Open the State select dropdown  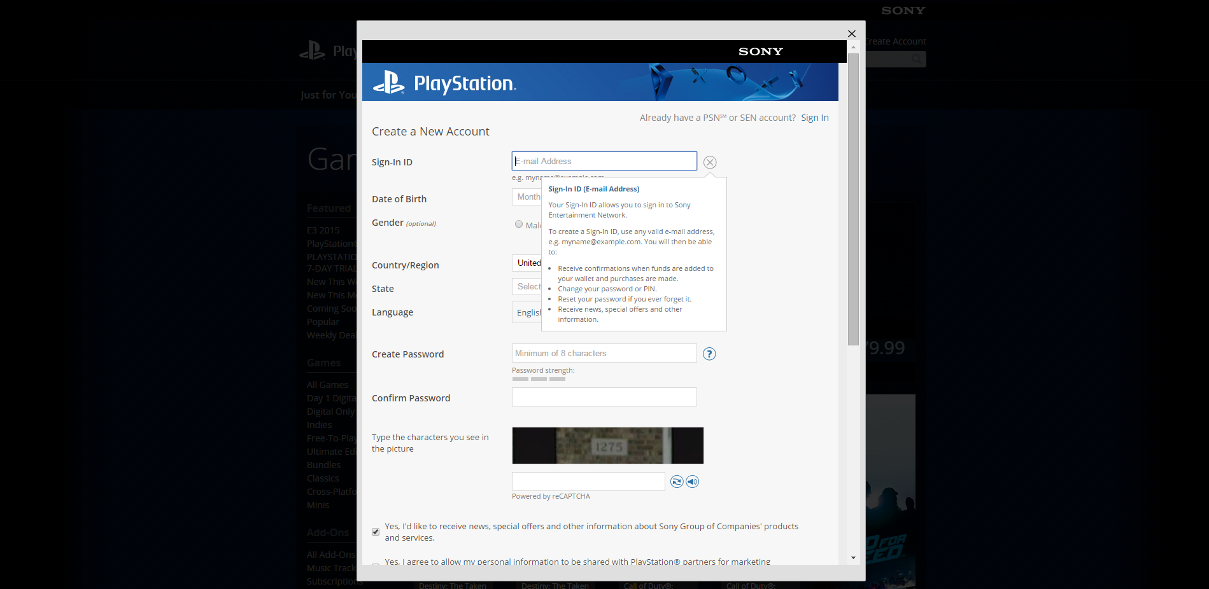(527, 287)
